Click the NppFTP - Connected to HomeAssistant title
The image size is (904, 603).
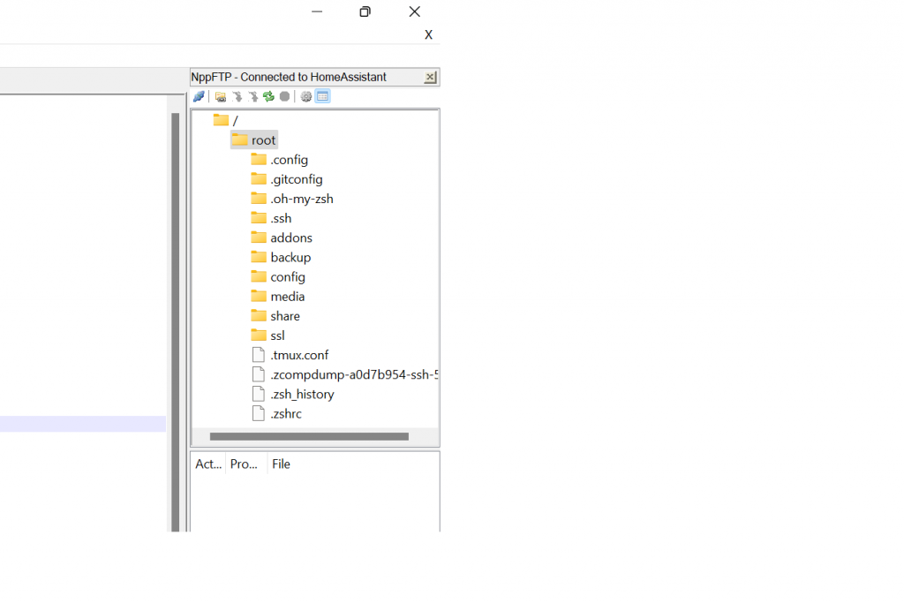click(x=289, y=77)
